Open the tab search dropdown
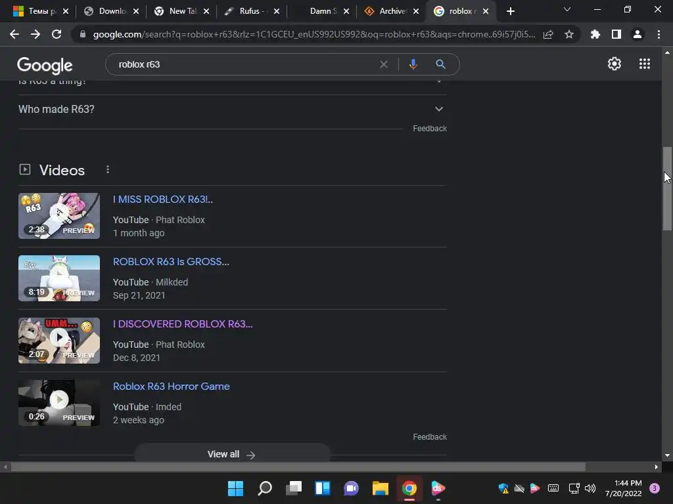The width and height of the screenshot is (673, 504). [567, 9]
